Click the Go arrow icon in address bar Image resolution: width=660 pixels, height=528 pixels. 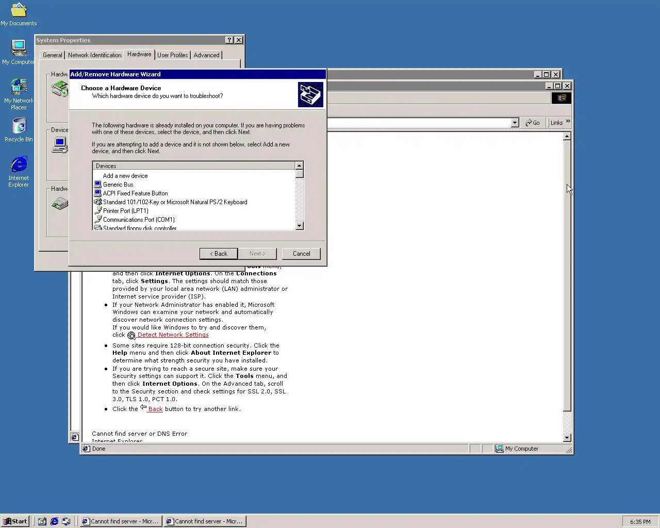click(529, 123)
